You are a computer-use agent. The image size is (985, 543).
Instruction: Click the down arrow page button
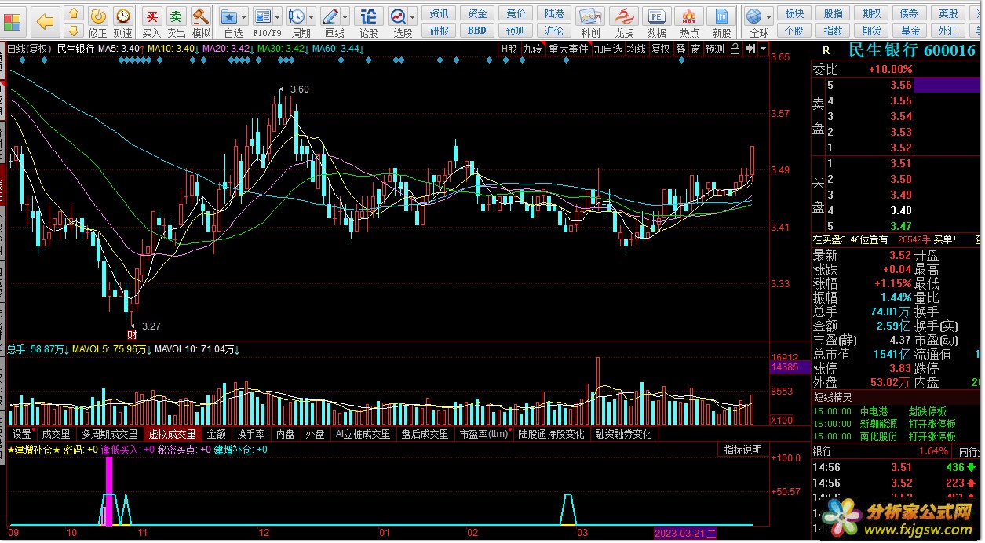click(73, 31)
